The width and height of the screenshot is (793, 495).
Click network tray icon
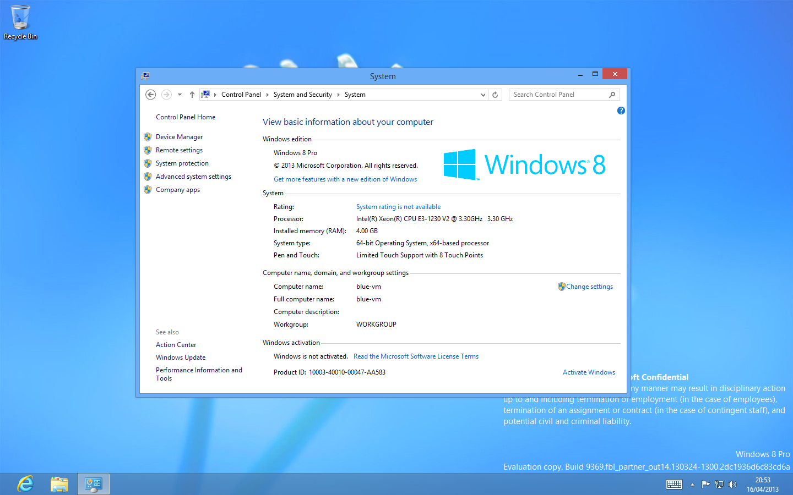[719, 485]
